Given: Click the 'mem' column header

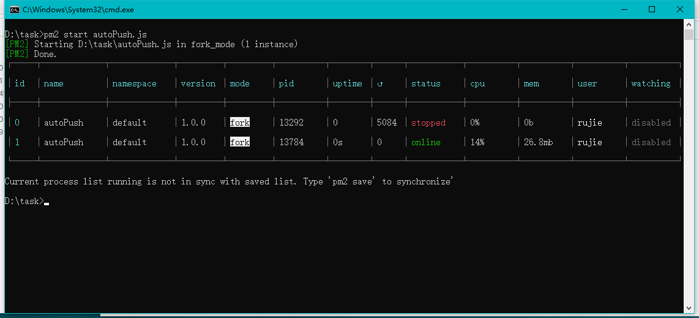Looking at the screenshot, I should (x=531, y=83).
